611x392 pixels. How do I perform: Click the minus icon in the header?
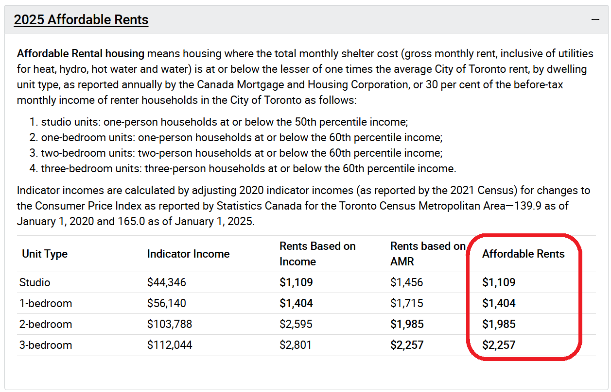click(595, 20)
